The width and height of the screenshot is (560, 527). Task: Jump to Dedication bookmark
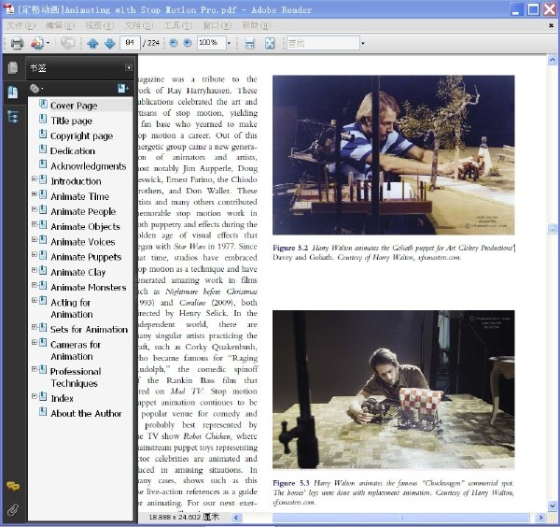tap(73, 150)
